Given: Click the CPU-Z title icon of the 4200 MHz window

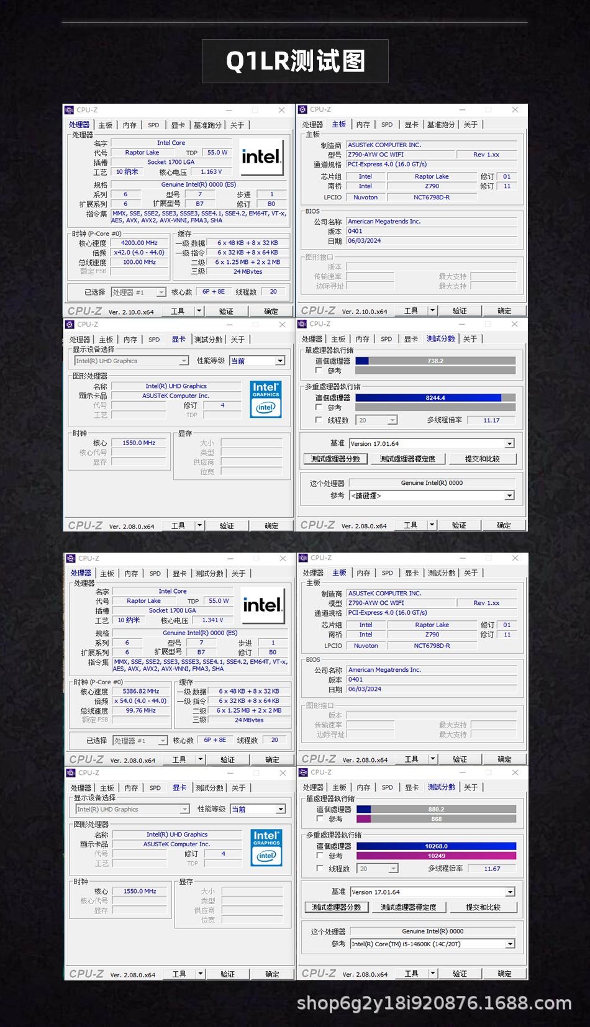Looking at the screenshot, I should (x=70, y=110).
